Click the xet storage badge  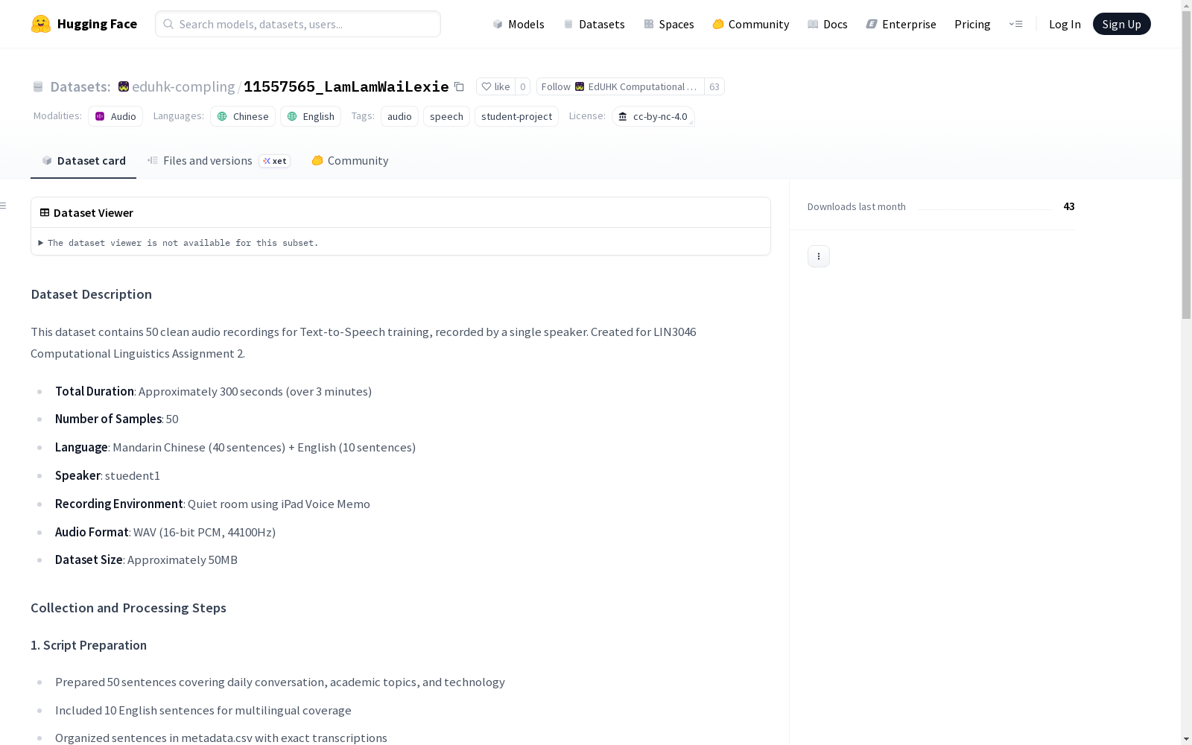pyautogui.click(x=275, y=161)
